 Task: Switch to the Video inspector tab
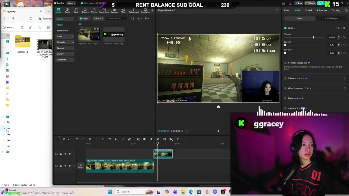(x=287, y=10)
